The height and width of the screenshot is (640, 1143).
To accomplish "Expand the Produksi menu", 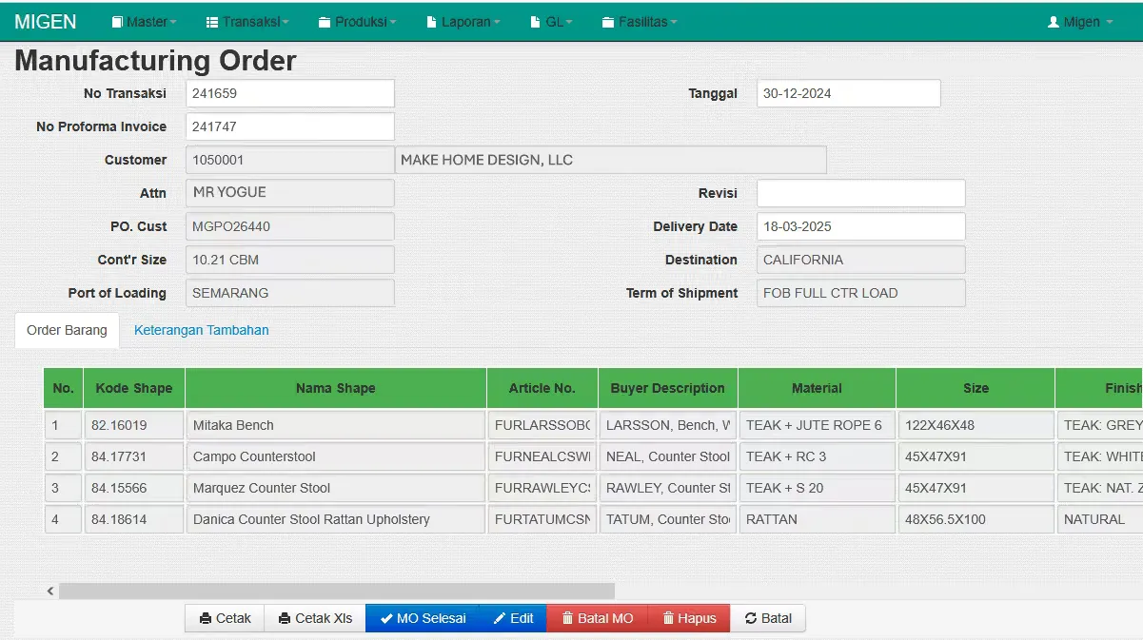I will click(358, 22).
